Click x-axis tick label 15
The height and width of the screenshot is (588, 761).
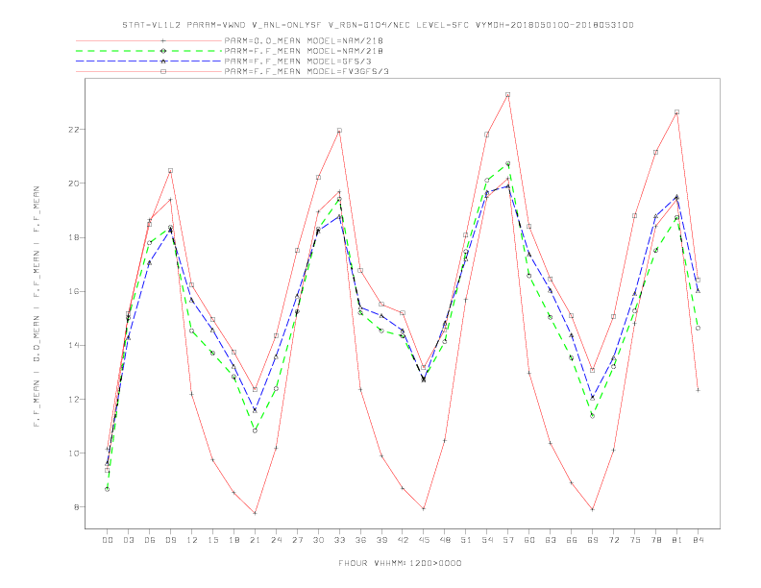coord(212,540)
